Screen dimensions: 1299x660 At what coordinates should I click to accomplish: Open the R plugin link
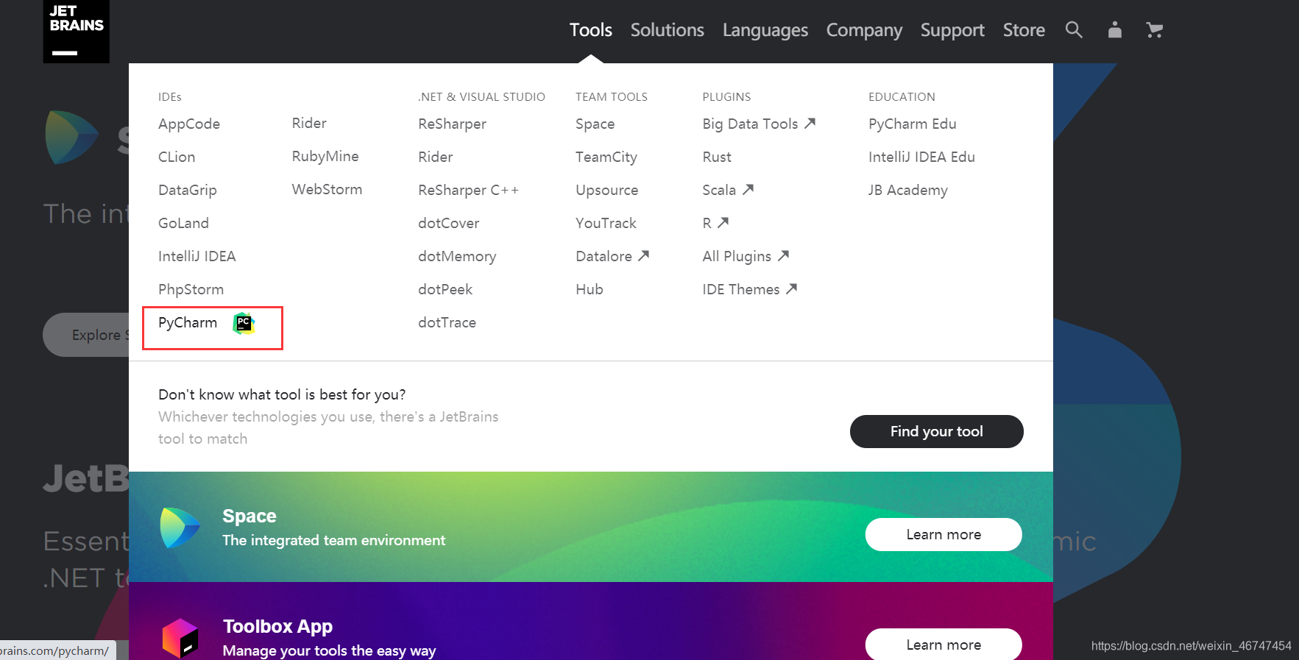coord(707,223)
